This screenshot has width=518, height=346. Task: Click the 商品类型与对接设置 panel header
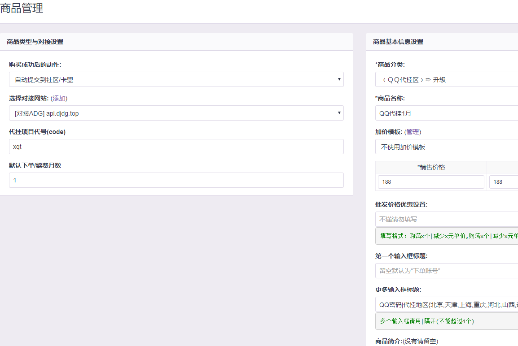(x=35, y=42)
